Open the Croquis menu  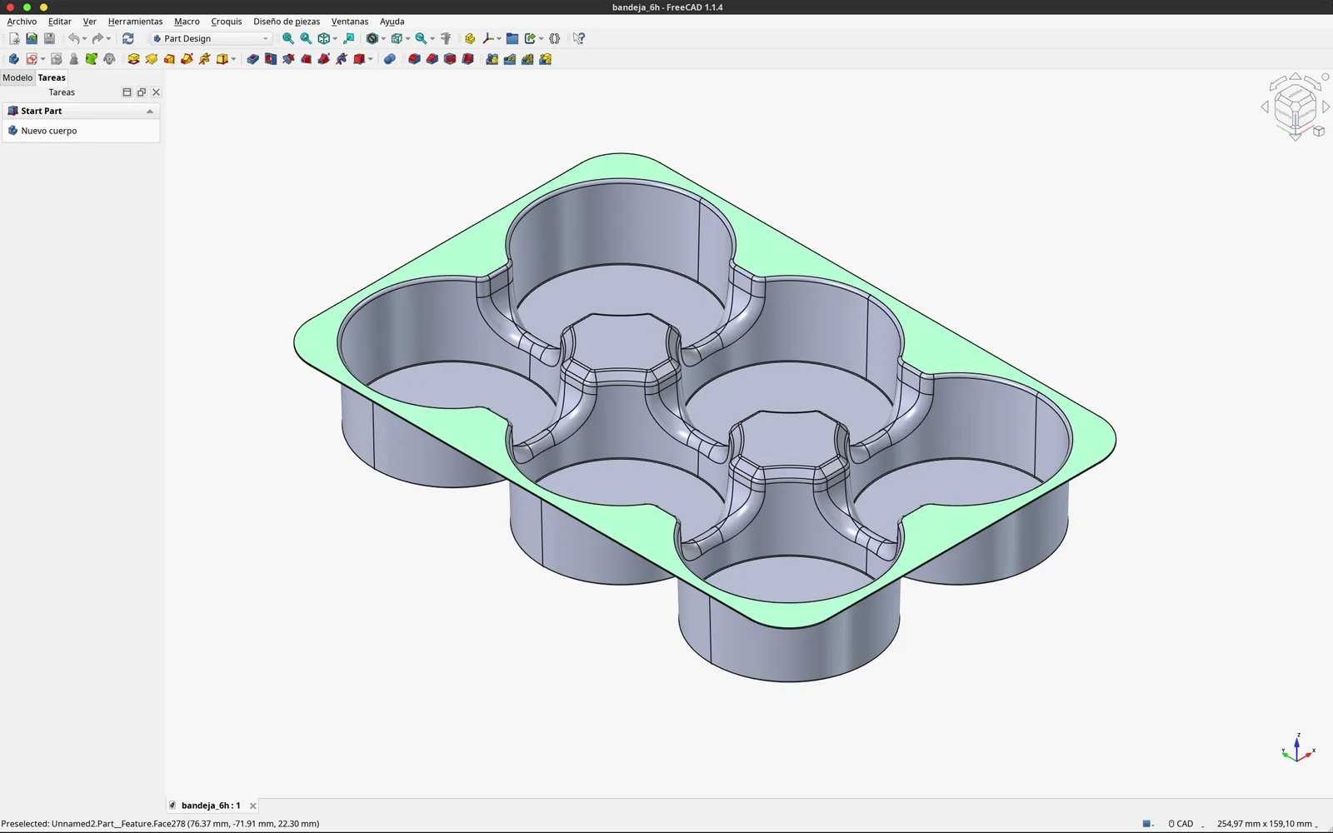[x=227, y=22]
